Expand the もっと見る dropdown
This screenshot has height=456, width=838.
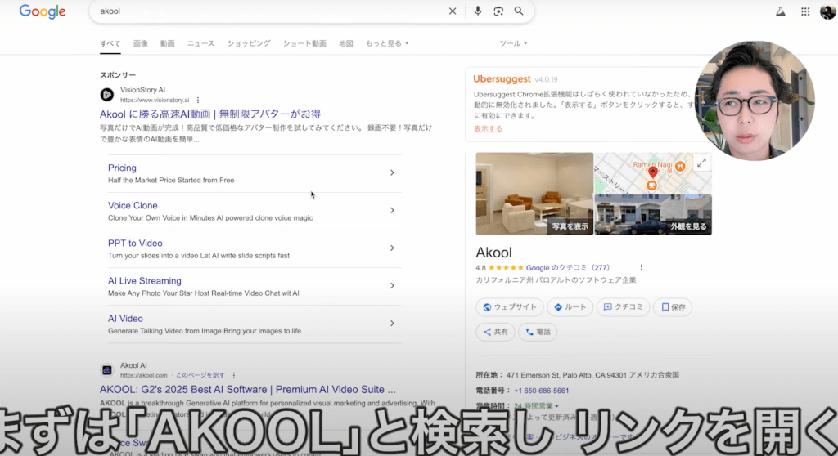pyautogui.click(x=387, y=44)
